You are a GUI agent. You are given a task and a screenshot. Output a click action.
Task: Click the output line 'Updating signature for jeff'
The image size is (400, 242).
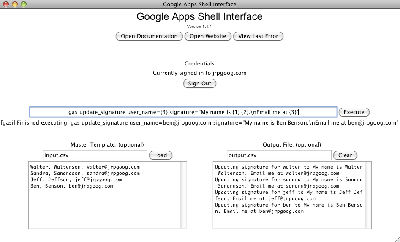(x=288, y=193)
